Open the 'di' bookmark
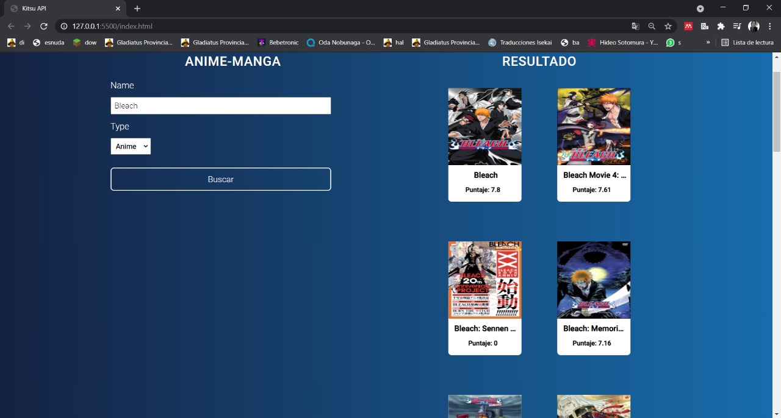This screenshot has width=781, height=418. (16, 43)
